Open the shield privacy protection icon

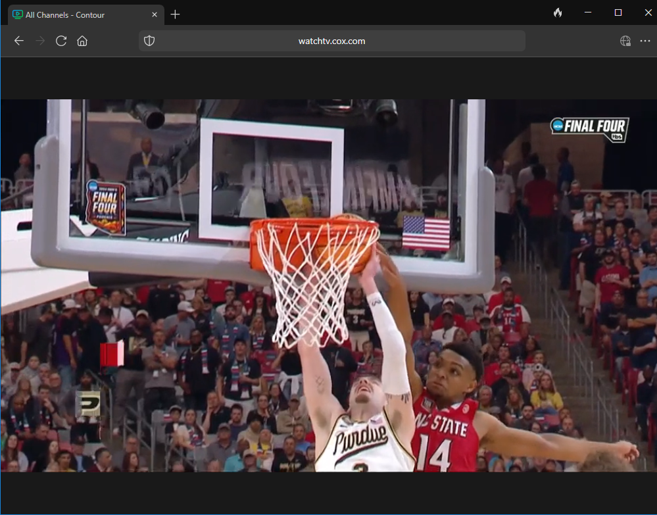149,41
